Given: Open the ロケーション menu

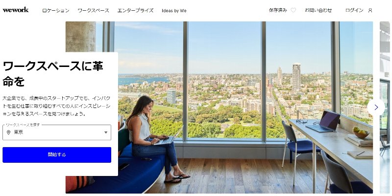Looking at the screenshot, I should [55, 10].
